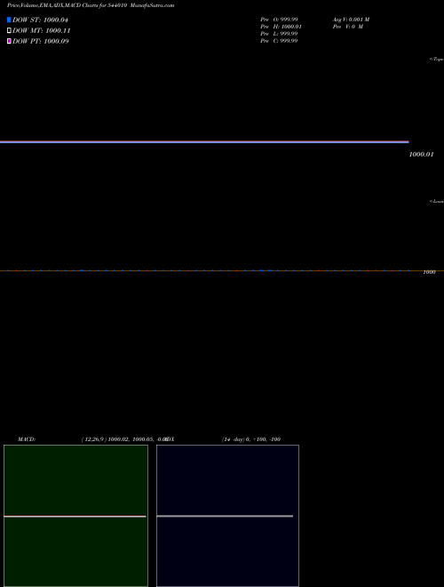Click the 1000.01 price axis label

[421, 154]
